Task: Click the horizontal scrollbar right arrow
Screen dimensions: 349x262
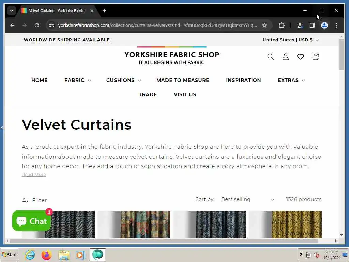Action: [x=336, y=241]
